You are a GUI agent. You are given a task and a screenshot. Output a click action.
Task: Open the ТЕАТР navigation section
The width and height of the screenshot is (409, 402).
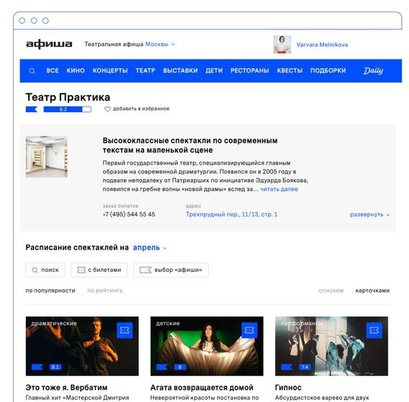pos(145,70)
